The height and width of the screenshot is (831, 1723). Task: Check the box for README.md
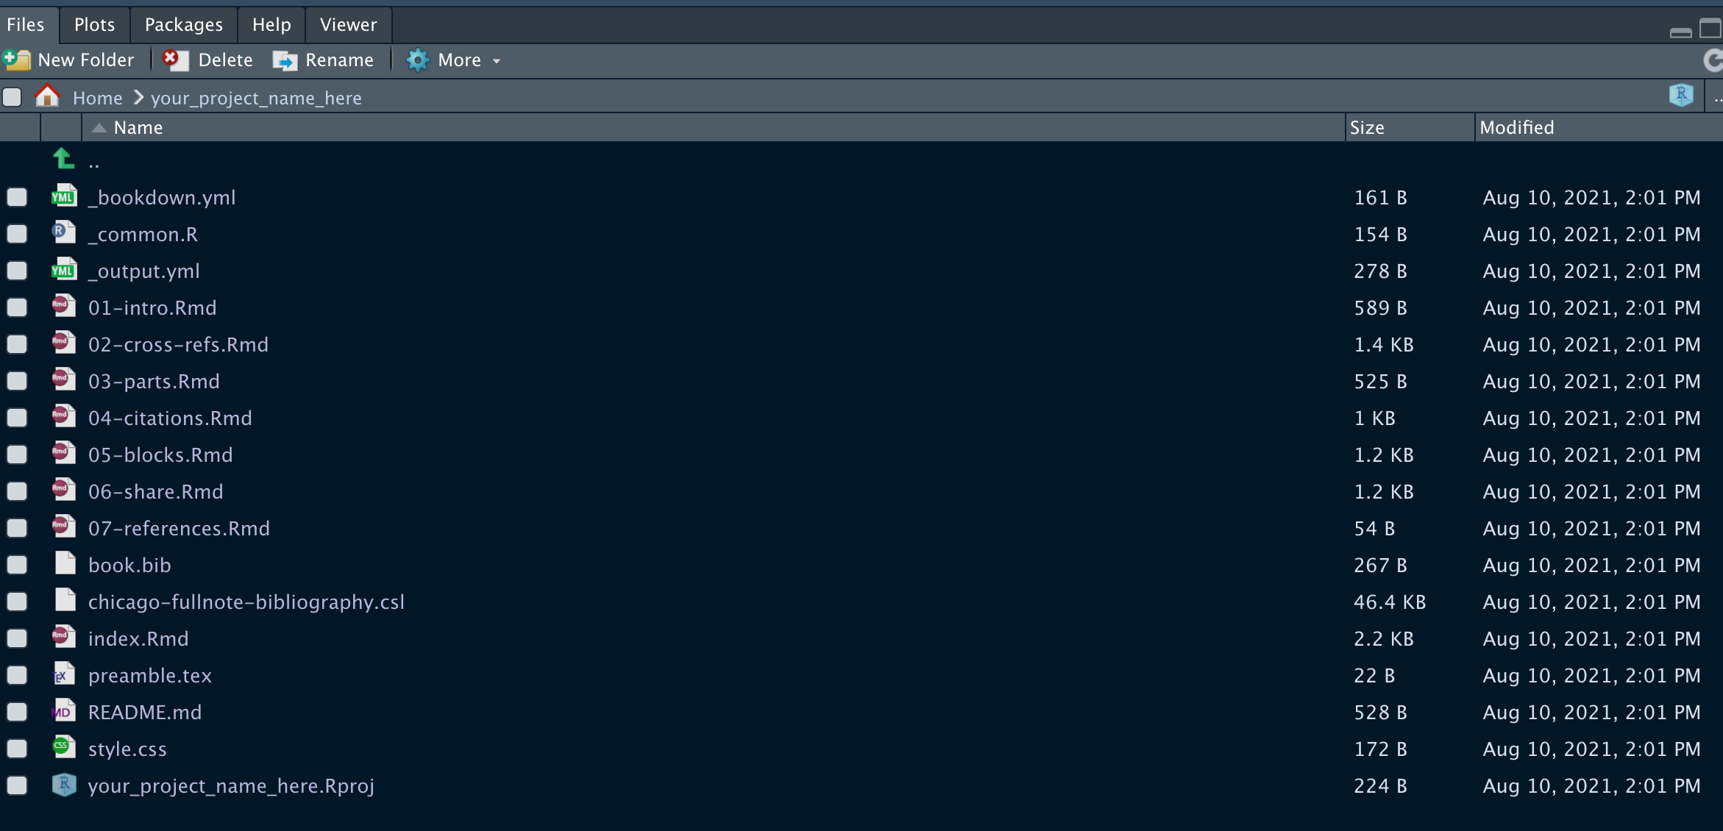click(x=17, y=712)
